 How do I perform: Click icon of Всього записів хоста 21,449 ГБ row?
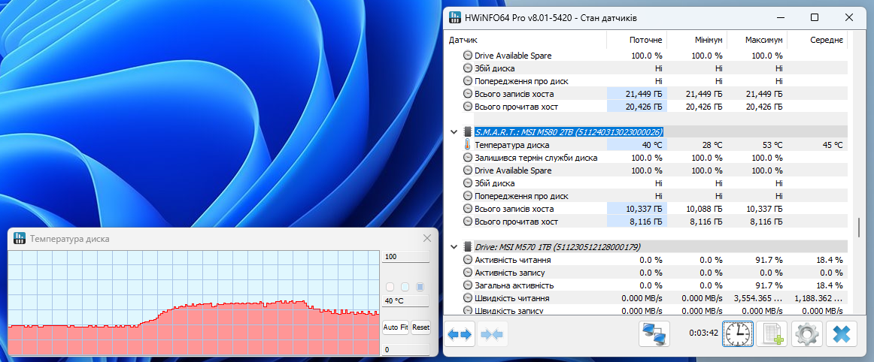click(x=468, y=94)
